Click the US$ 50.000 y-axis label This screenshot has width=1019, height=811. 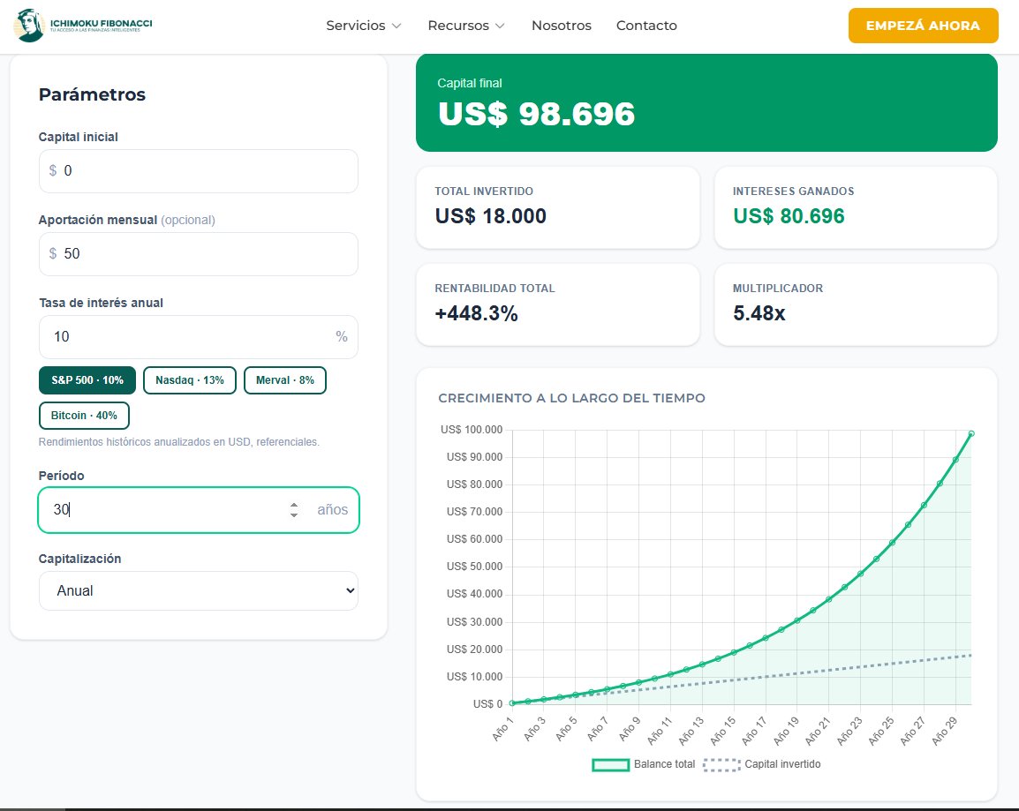tap(474, 567)
